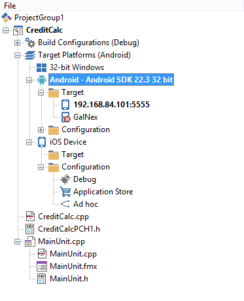Click the Ad hoc share icon
Viewport: 244px width, 301px height.
tap(65, 204)
